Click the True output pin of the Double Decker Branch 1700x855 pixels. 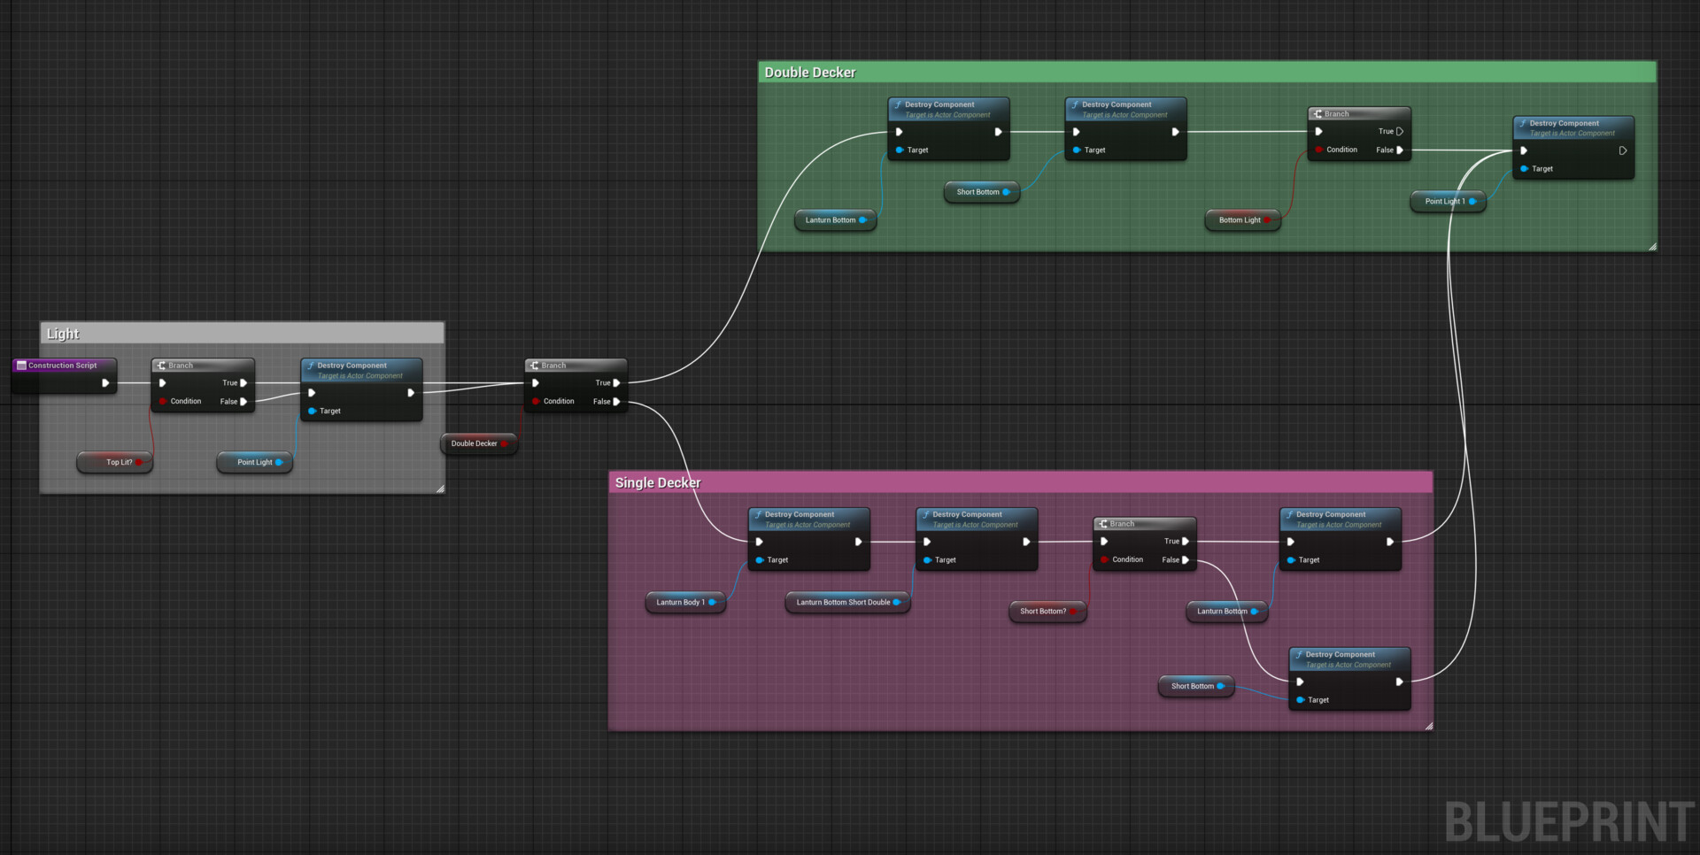(x=616, y=383)
